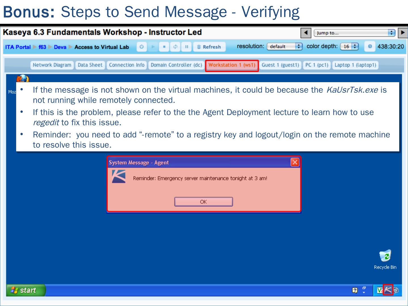
Task: Click the VNC tray icon
Action: click(380, 290)
